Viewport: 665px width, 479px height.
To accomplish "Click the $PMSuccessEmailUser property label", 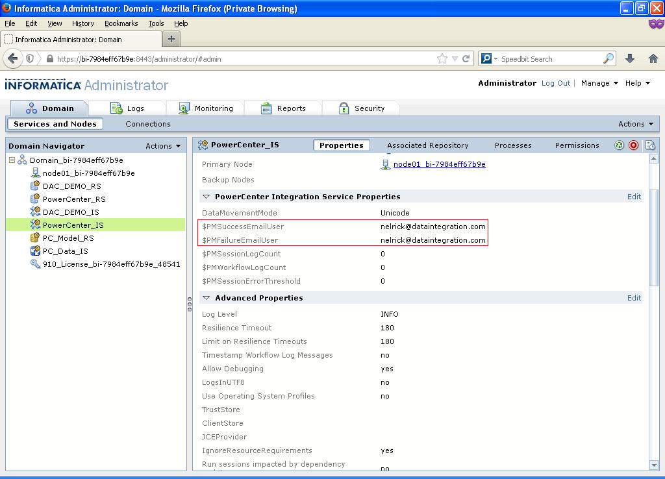I will 243,227.
